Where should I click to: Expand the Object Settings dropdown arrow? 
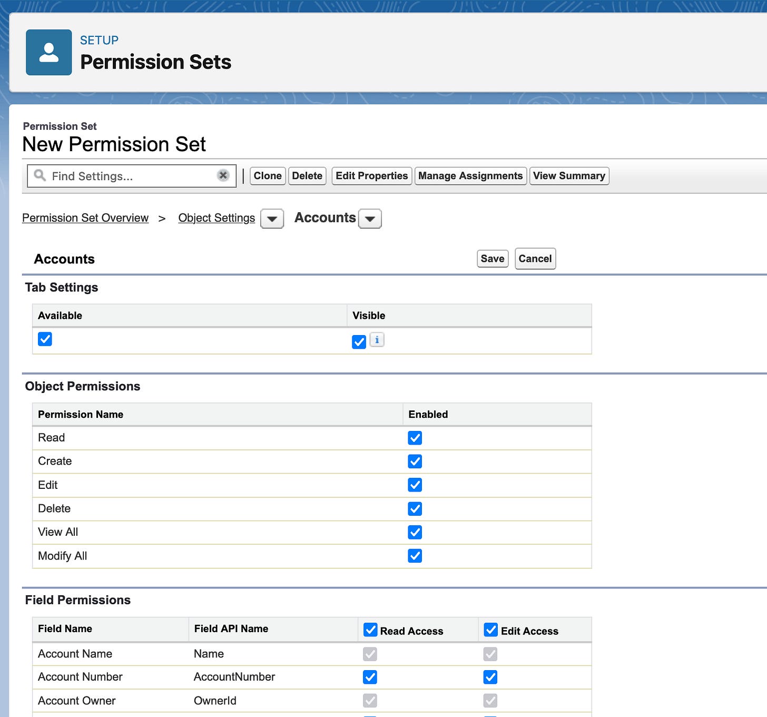272,219
